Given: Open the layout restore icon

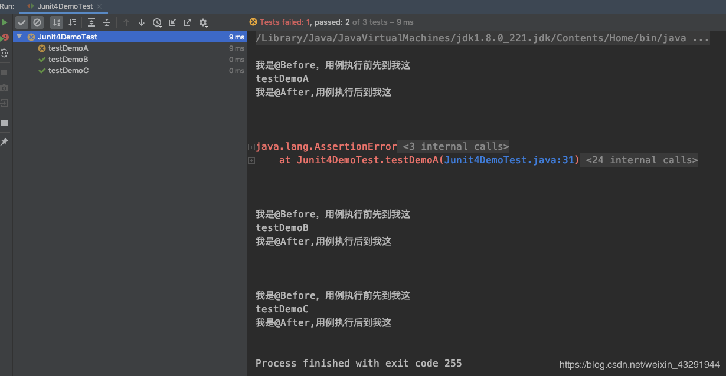Looking at the screenshot, I should [4, 123].
